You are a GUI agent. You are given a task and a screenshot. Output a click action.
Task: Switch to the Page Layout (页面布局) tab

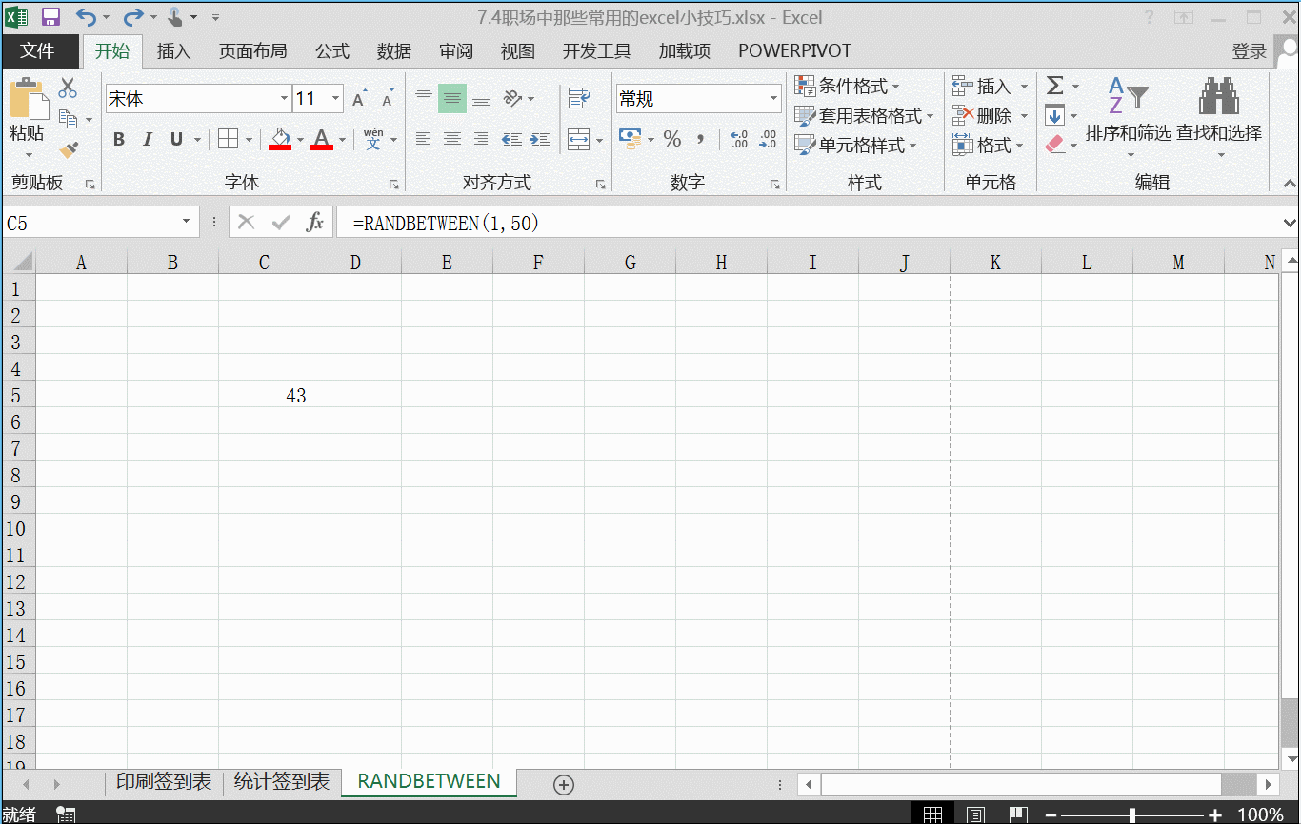(252, 51)
